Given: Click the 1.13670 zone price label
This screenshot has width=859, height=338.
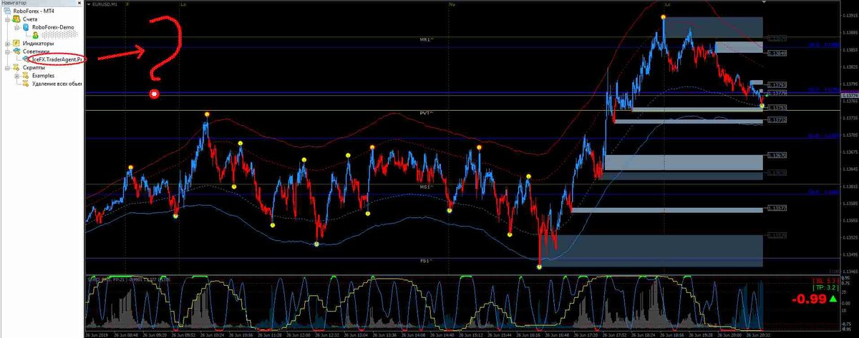Looking at the screenshot, I should pyautogui.click(x=777, y=155).
